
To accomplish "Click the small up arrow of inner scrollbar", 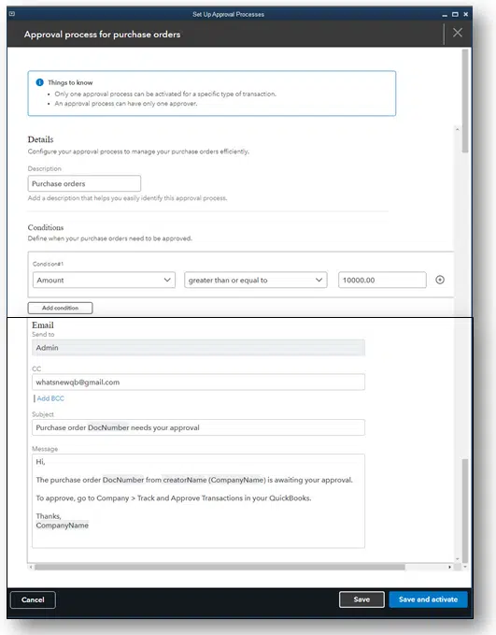I will click(457, 130).
